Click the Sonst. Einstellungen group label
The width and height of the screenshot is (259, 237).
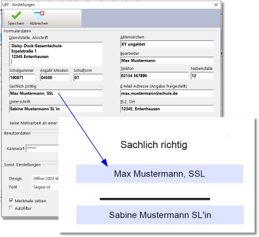click(x=22, y=165)
